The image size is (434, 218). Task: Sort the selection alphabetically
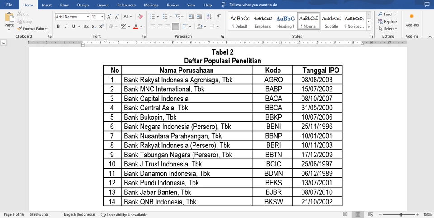[209, 17]
